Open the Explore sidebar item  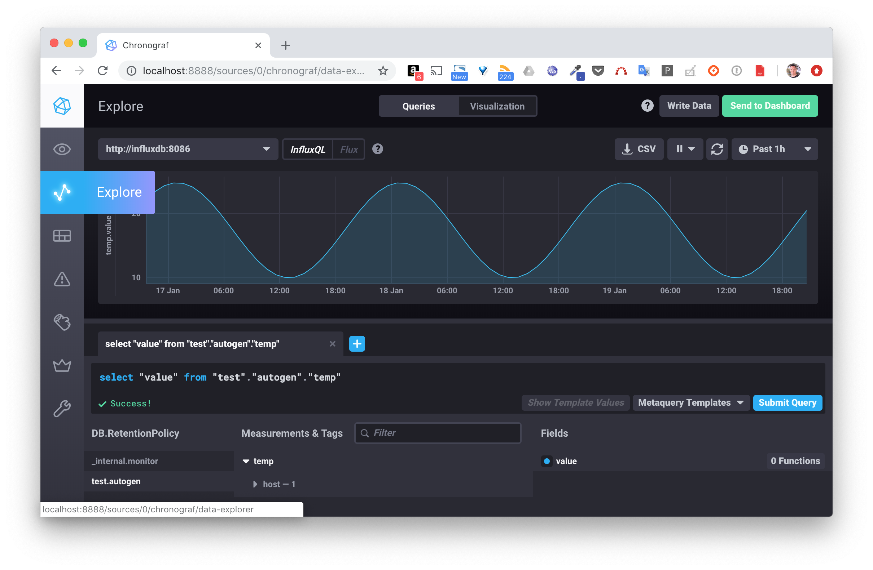[x=97, y=192]
